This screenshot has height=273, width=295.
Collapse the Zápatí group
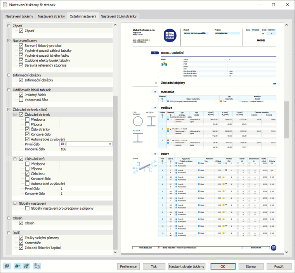(x=9, y=26)
